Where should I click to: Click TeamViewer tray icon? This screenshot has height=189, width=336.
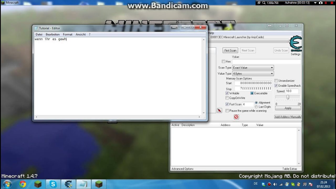click(264, 184)
